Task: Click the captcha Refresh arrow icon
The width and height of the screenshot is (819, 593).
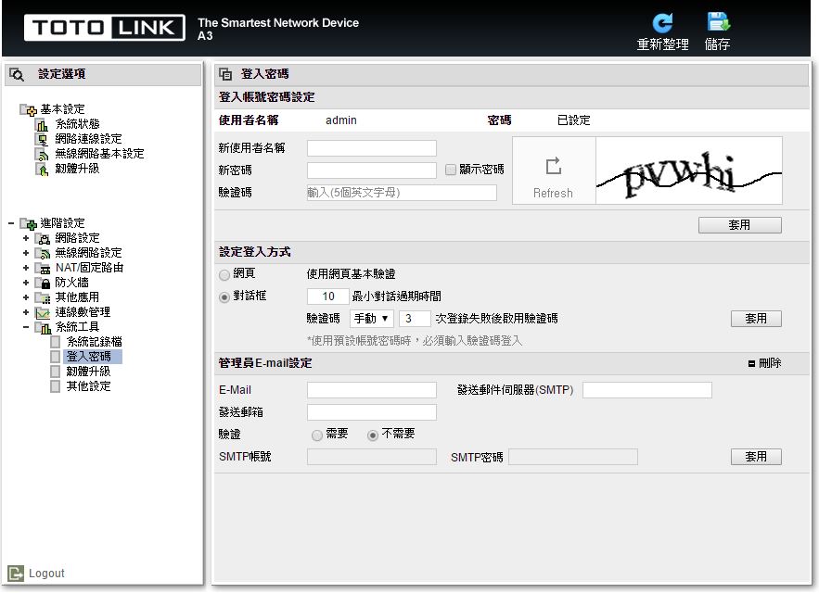Action: pos(554,166)
